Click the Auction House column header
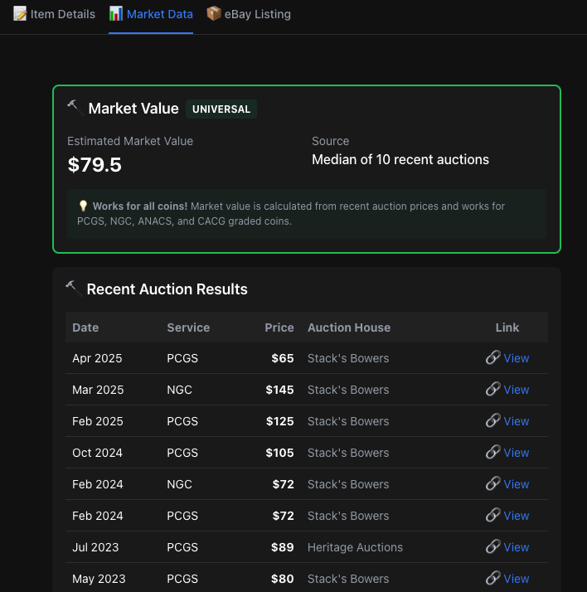 tap(349, 328)
